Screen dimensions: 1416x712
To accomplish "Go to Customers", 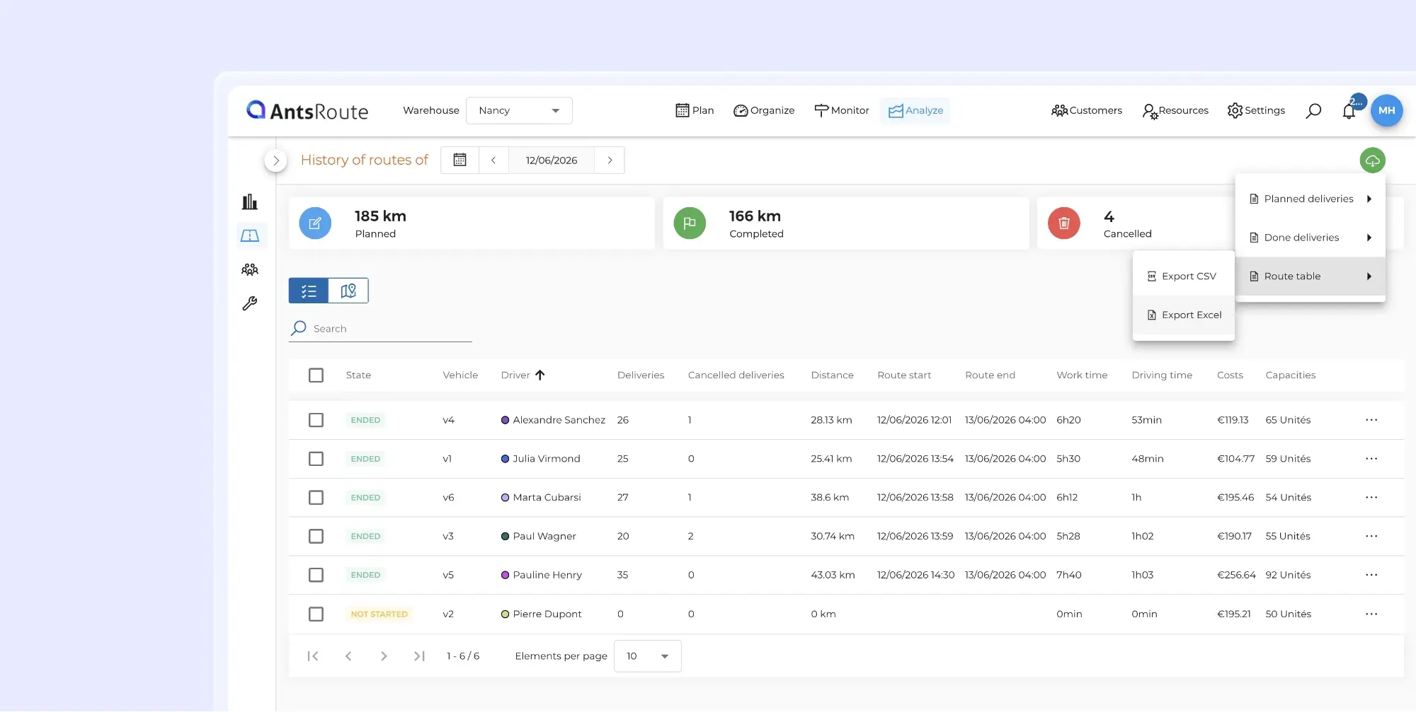I will pyautogui.click(x=1087, y=110).
